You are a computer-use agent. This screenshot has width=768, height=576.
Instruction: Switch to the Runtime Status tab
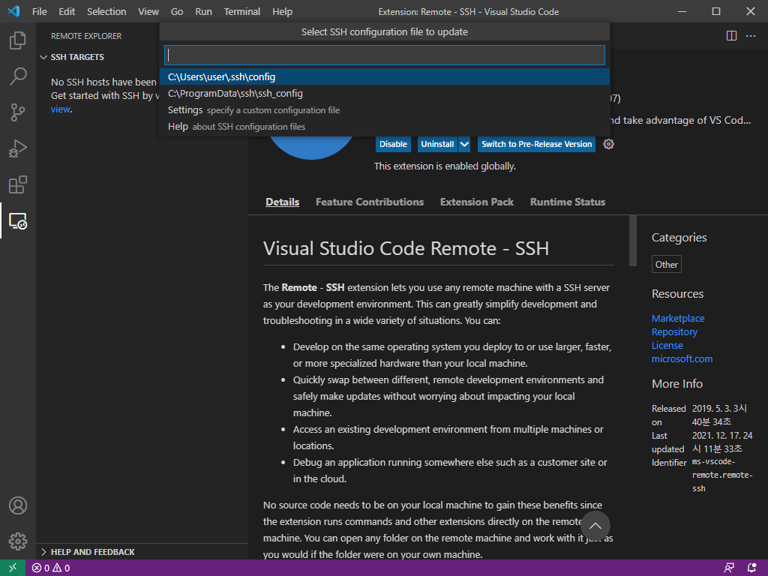click(x=568, y=202)
